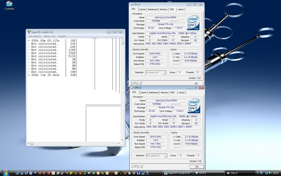This screenshot has height=176, width=281.
Task: Click the yellow pinwheel quick launch icon
Action: coord(71,173)
